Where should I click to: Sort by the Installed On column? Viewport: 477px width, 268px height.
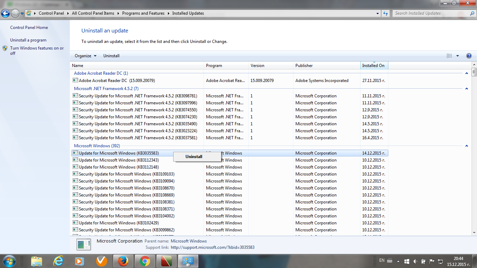click(x=374, y=66)
